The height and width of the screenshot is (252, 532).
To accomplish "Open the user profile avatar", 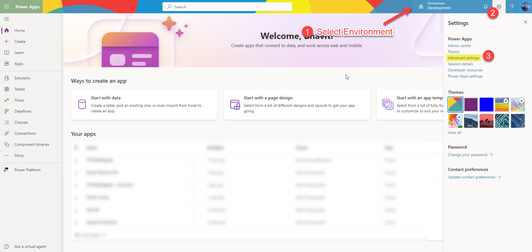I will coord(525,7).
